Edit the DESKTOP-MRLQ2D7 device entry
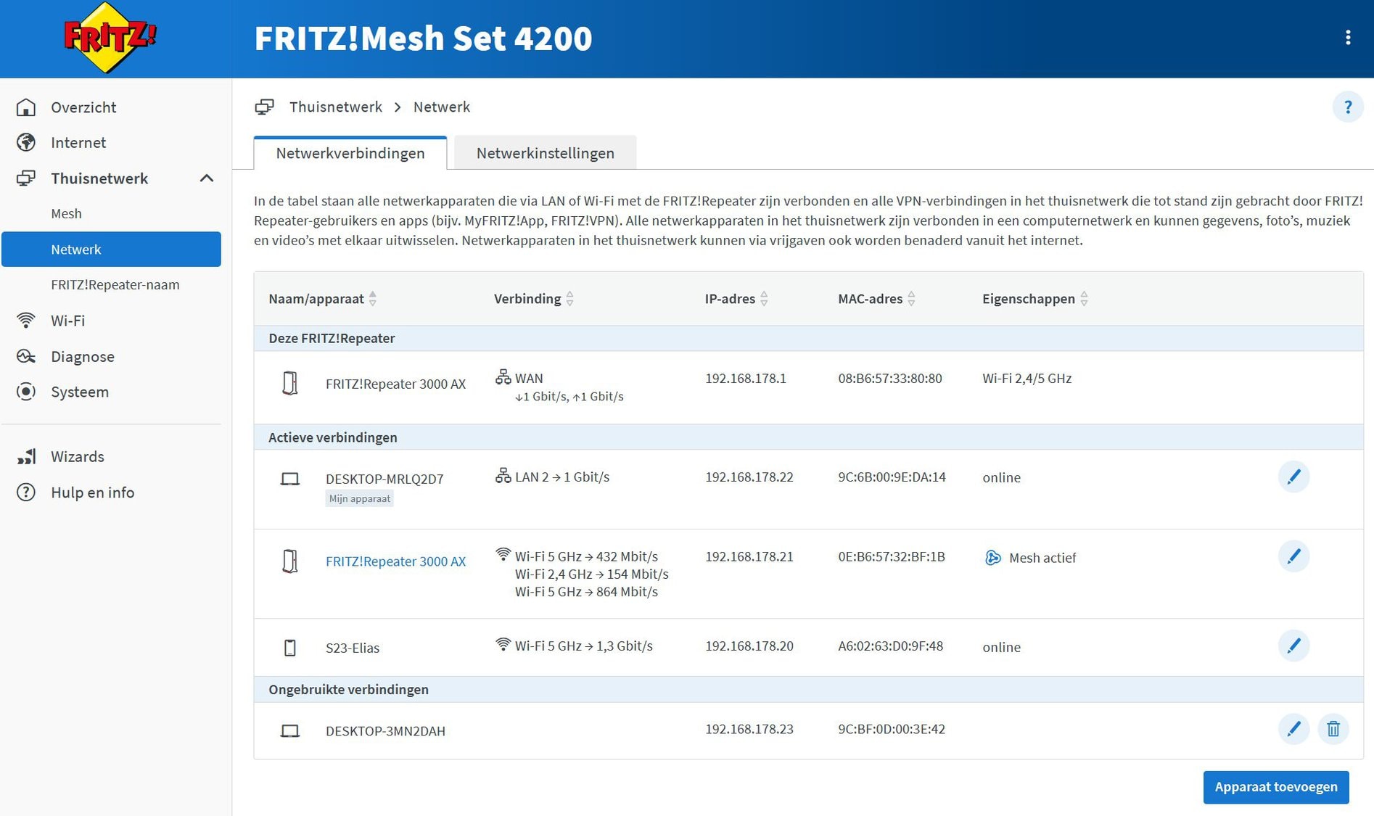The width and height of the screenshot is (1374, 816). (1293, 477)
